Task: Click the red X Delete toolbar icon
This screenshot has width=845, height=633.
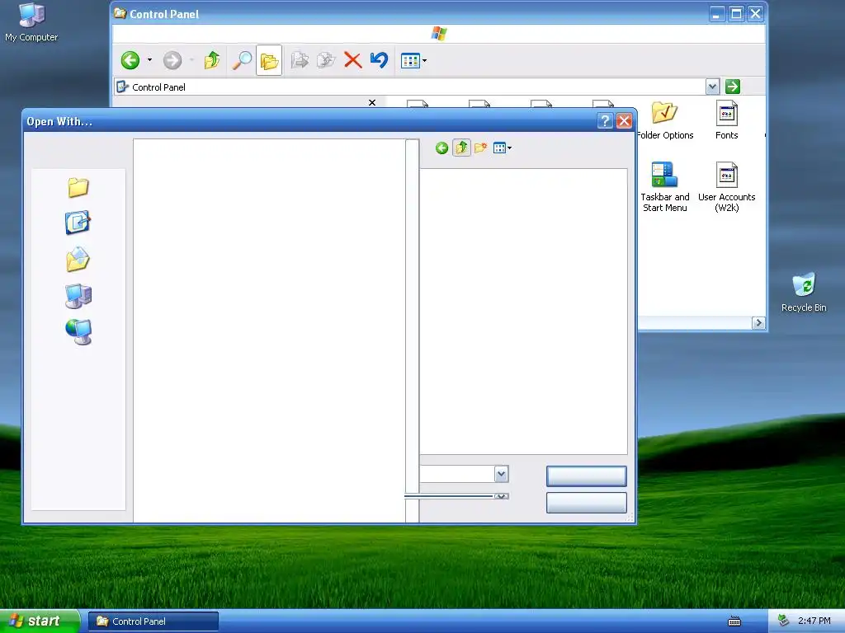Action: (353, 60)
